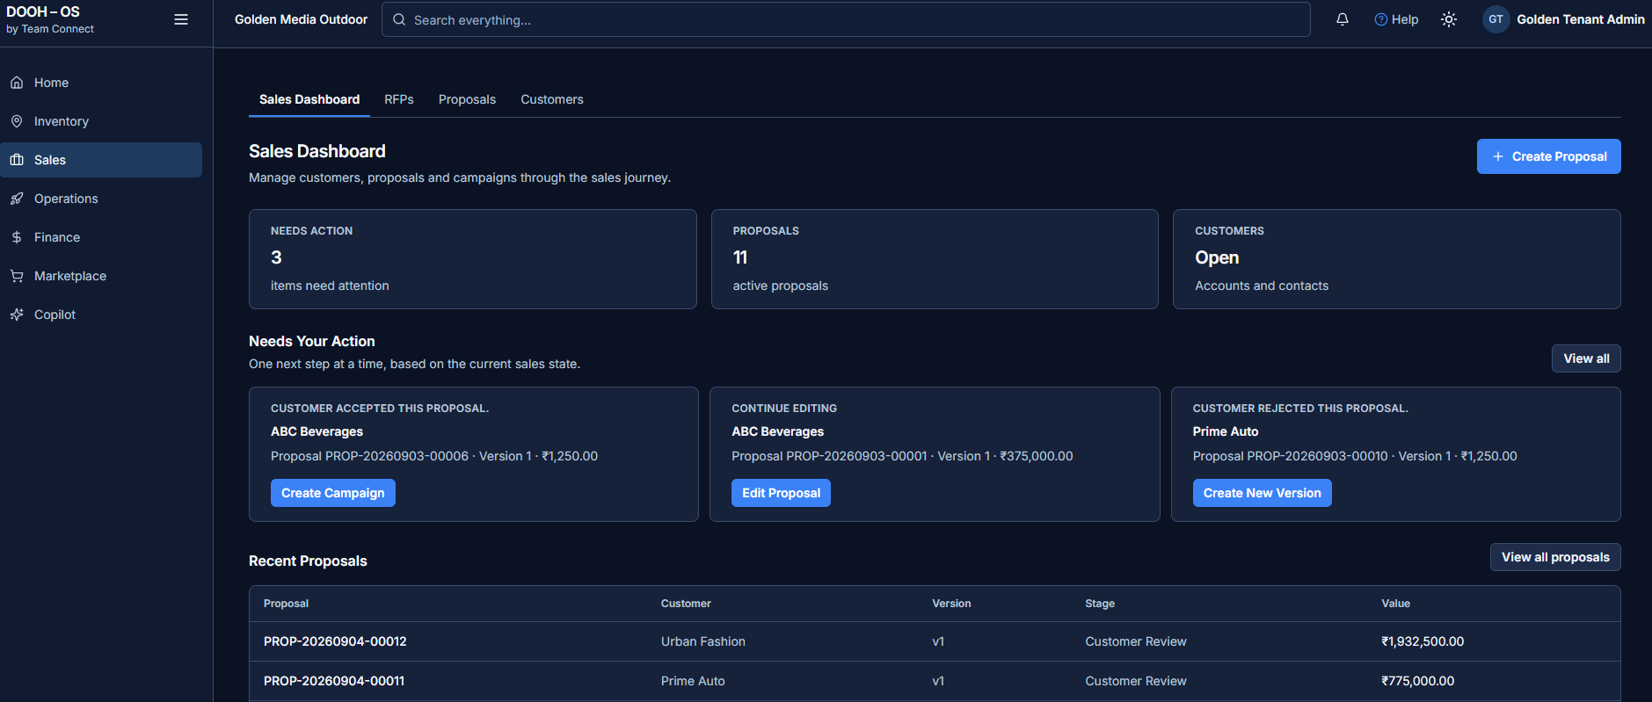
Task: Open proposal row PROP-20260904-00011
Action: point(935,681)
